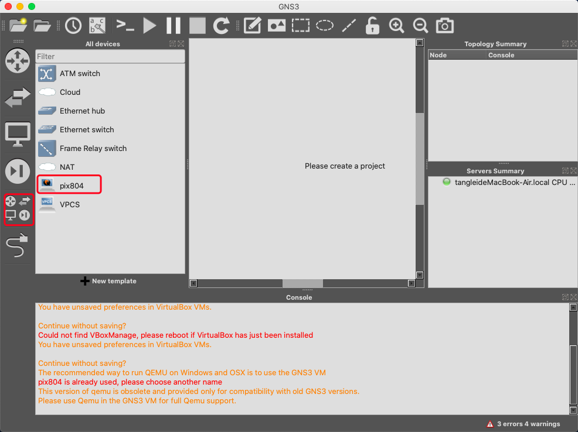
Task: Close the Topology Summary panel
Action: pos(573,44)
